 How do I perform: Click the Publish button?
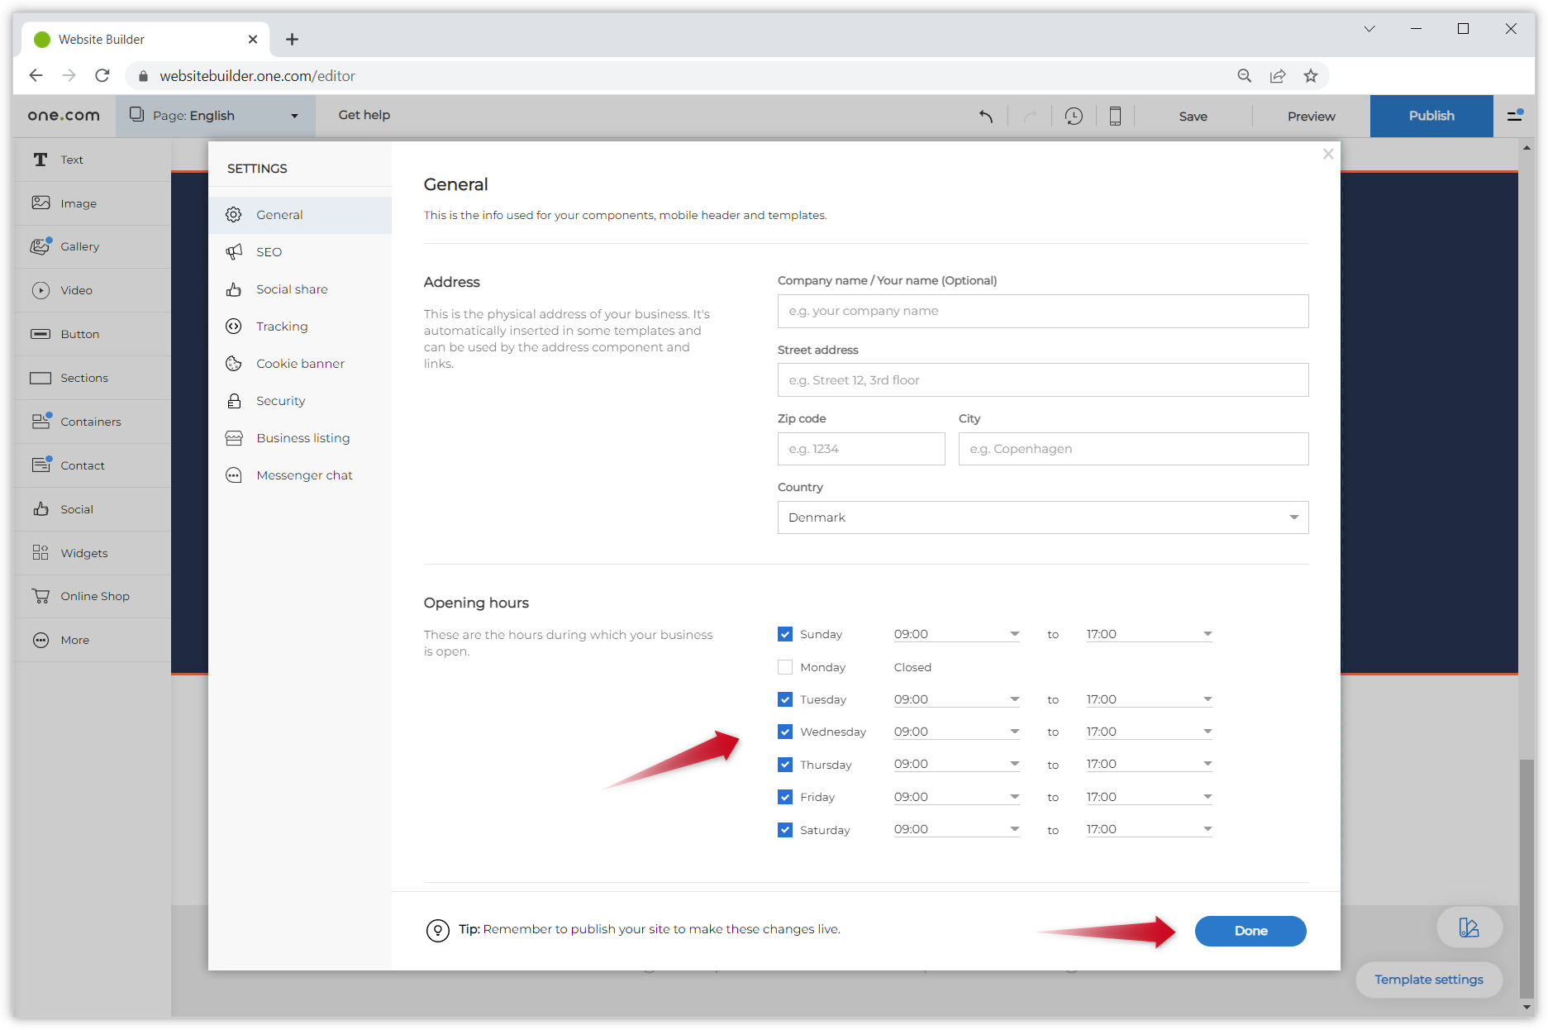click(1431, 116)
